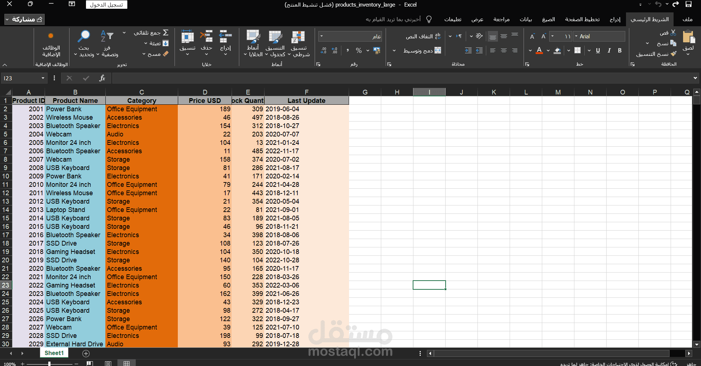
Task: Collapse the ribbon with the chevron
Action: pyautogui.click(x=5, y=65)
